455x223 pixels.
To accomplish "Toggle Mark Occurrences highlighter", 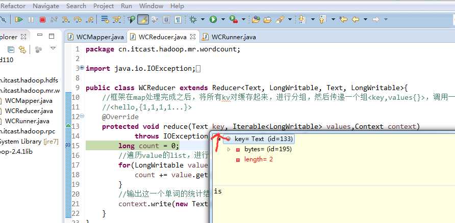I will point(143,19).
